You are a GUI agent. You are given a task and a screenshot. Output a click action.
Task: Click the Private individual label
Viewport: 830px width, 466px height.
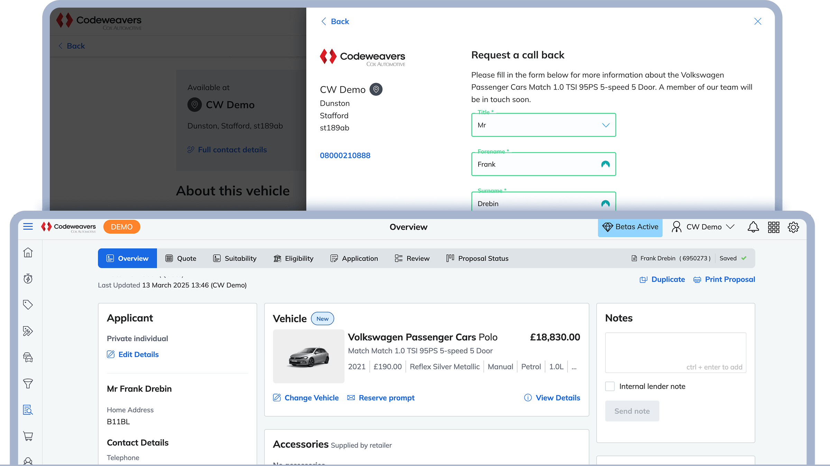[x=137, y=338]
